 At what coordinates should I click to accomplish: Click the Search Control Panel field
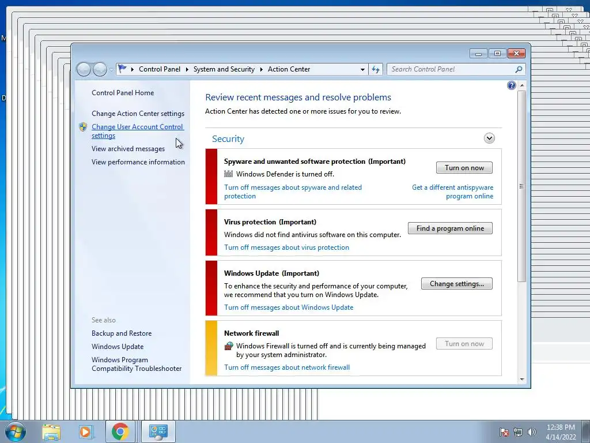[452, 69]
